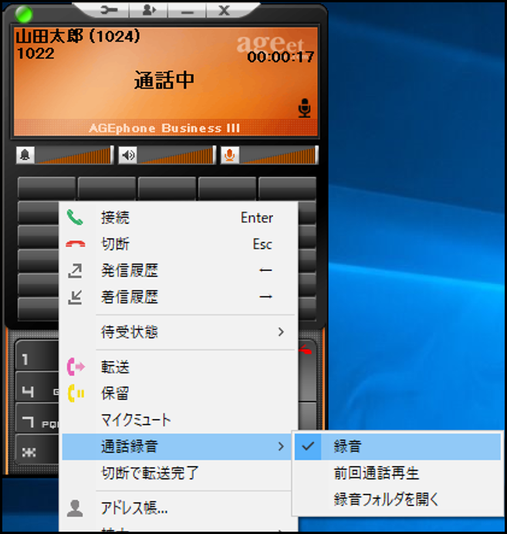Image resolution: width=507 pixels, height=534 pixels.
Task: Click first blank function key in top row
Action: (46, 188)
